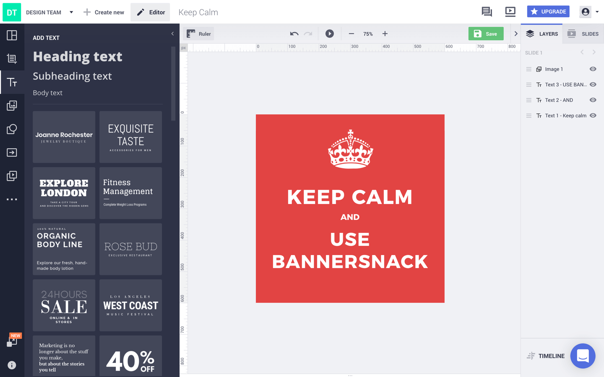Open the resize/stack panel icon in sidebar

pos(12,59)
